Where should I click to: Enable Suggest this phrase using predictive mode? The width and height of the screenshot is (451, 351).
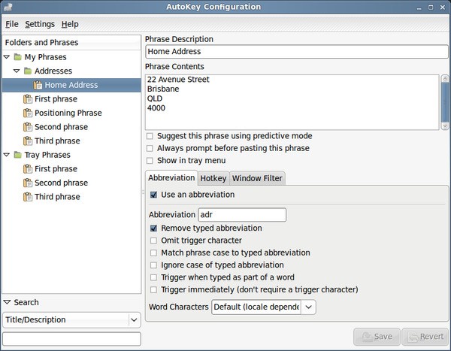point(150,136)
